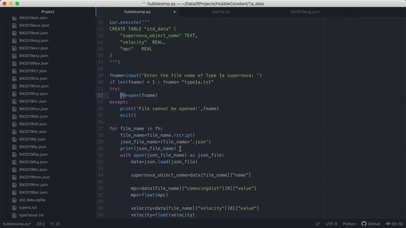Select the Project panel header

click(x=48, y=12)
